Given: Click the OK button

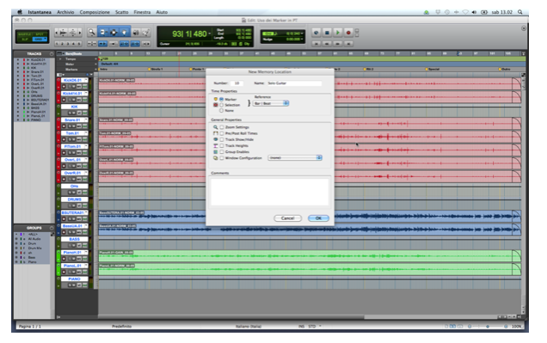Looking at the screenshot, I should pyautogui.click(x=318, y=218).
